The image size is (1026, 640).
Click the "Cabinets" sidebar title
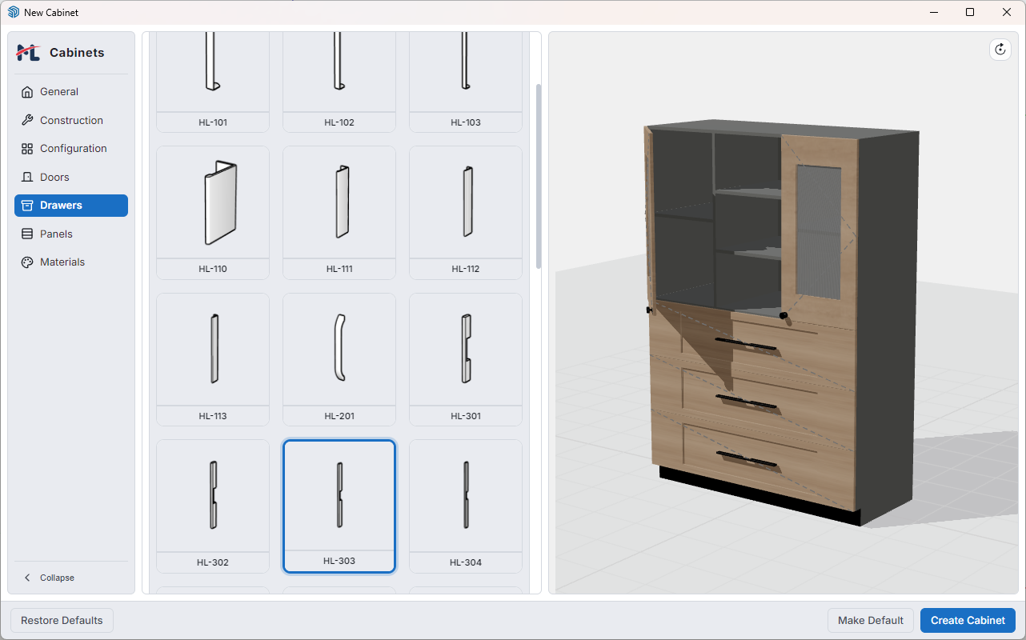77,53
